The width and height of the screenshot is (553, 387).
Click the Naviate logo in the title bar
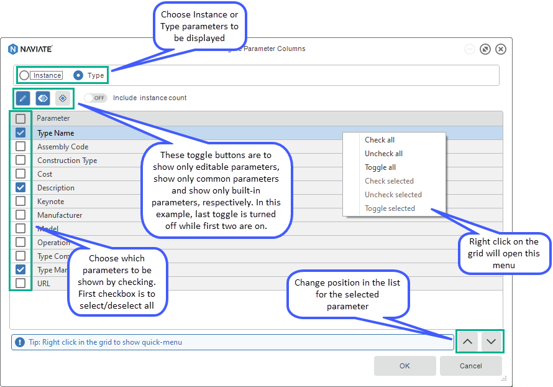(13, 49)
